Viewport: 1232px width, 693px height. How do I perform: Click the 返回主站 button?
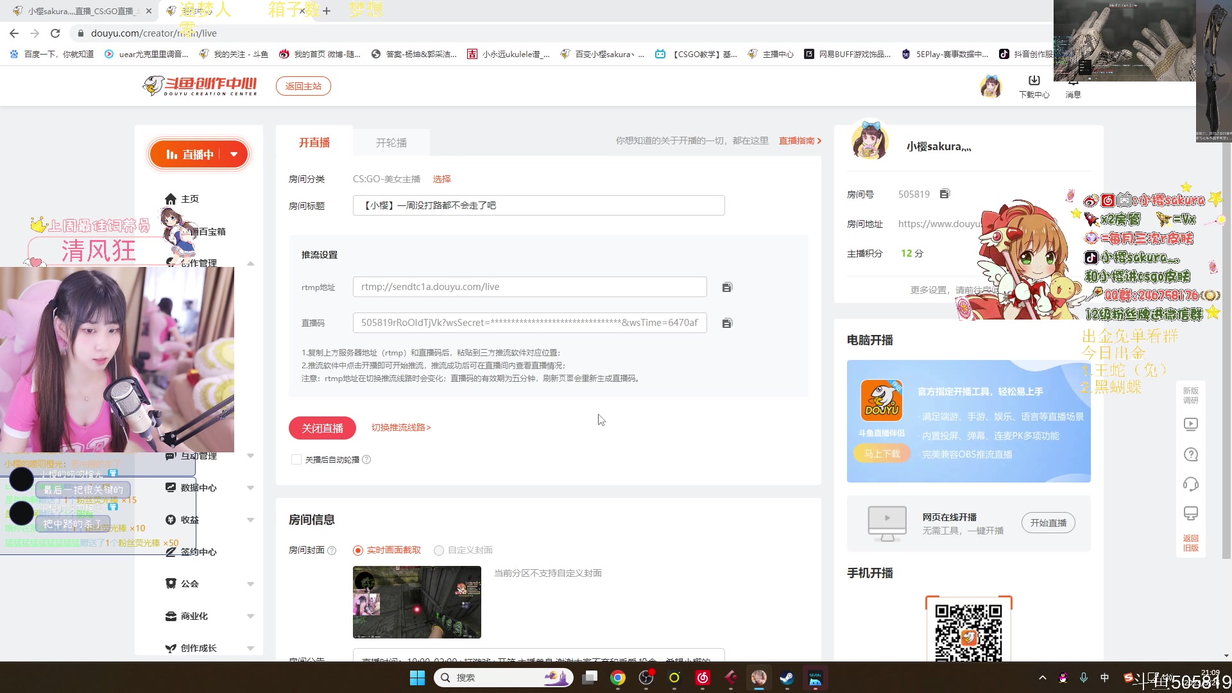(304, 86)
